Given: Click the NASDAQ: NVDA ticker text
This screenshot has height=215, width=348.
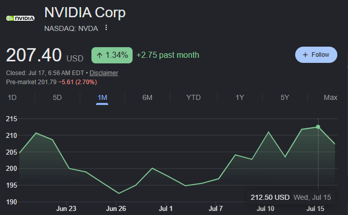Looking at the screenshot, I should click(71, 28).
